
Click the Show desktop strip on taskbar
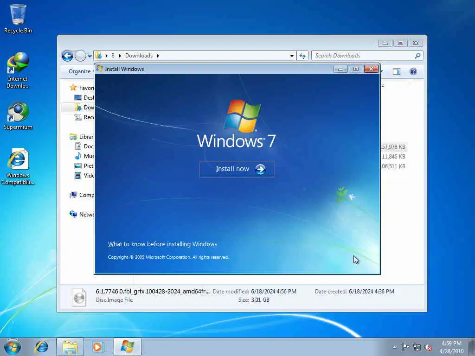pyautogui.click(x=472, y=347)
